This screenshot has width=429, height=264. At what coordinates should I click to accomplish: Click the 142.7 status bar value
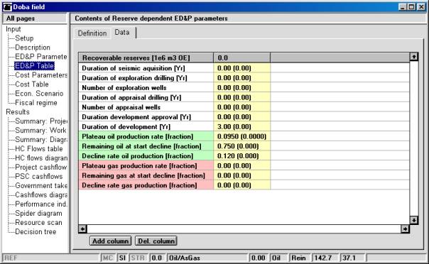(x=324, y=258)
